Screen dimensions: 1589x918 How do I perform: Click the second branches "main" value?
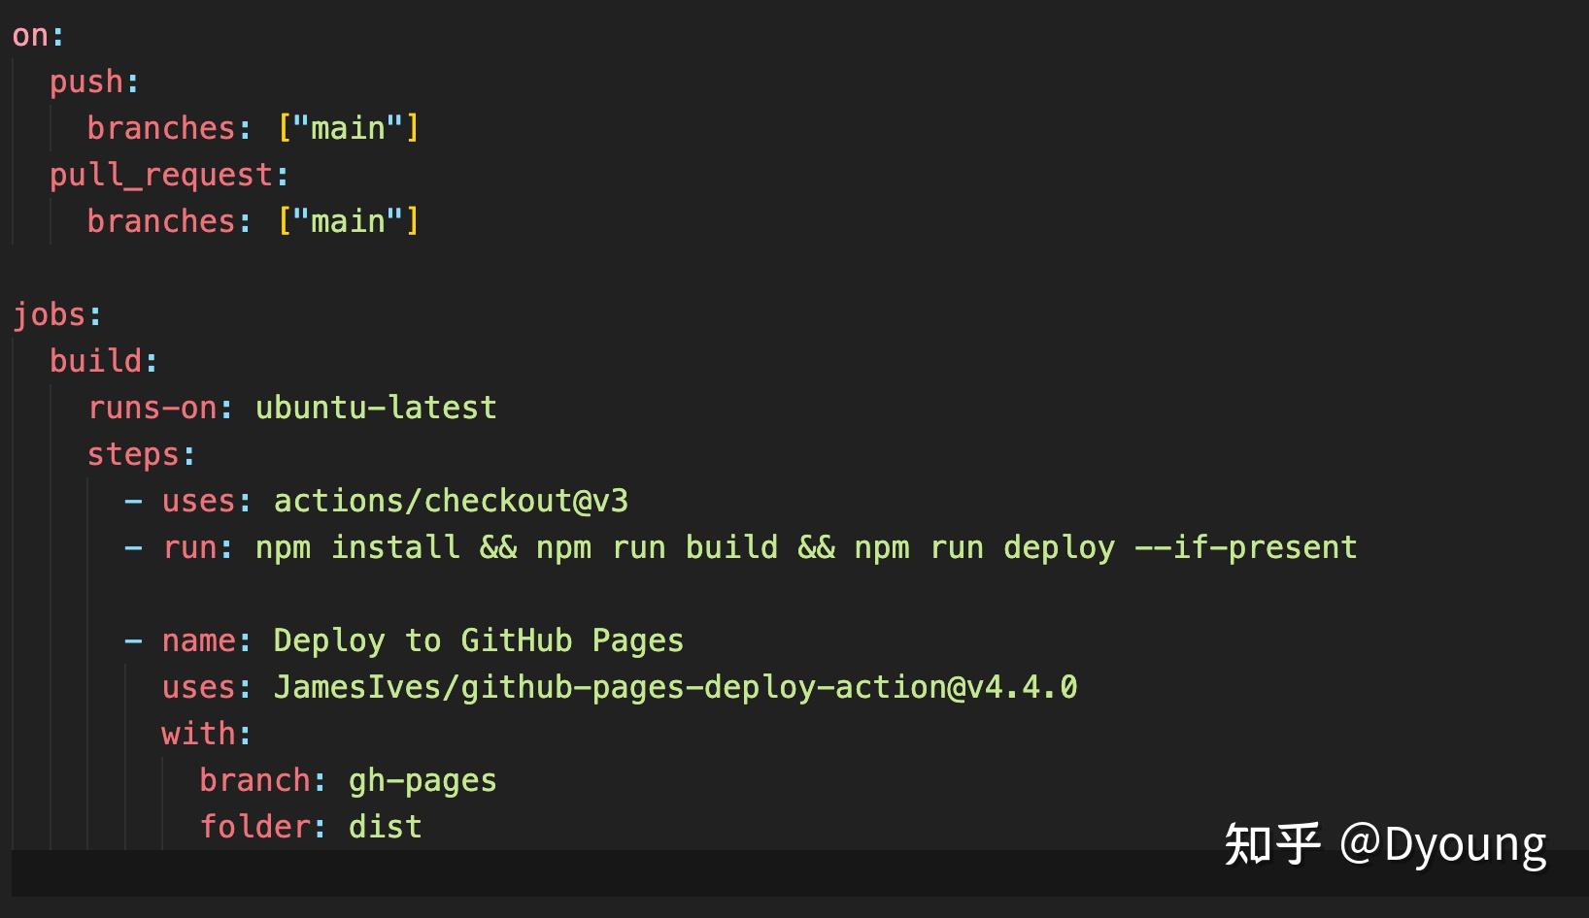point(350,220)
